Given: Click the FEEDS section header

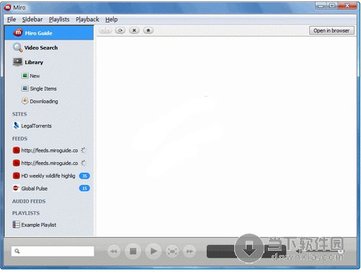Looking at the screenshot, I should (19, 139).
